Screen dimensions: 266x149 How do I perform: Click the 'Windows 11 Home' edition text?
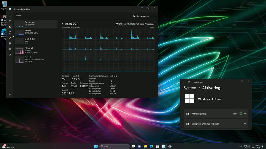pos(209,99)
